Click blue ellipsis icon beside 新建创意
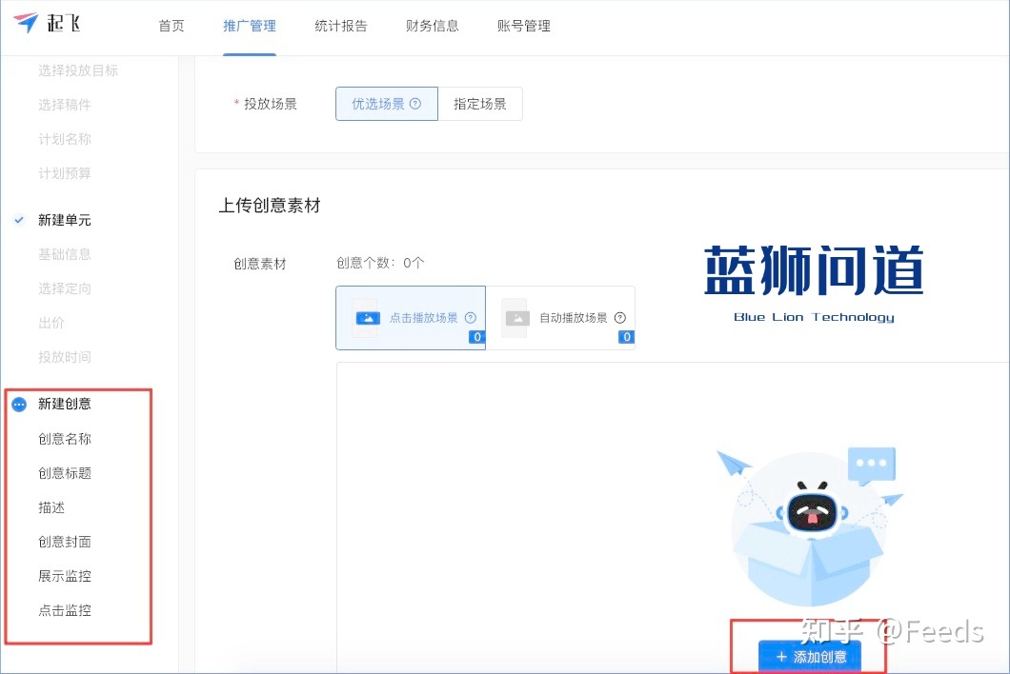Image resolution: width=1010 pixels, height=674 pixels. click(x=19, y=405)
